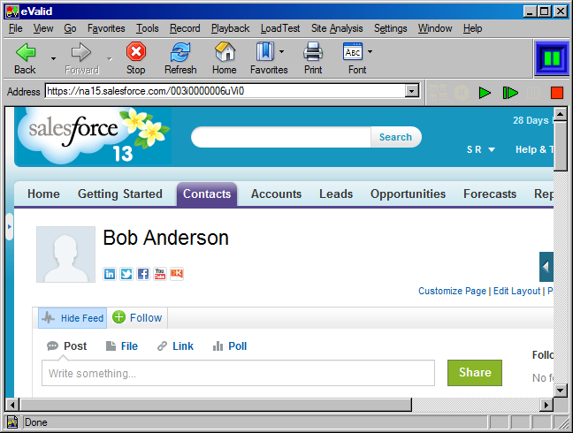Click the Forward navigation arrow icon

80,52
